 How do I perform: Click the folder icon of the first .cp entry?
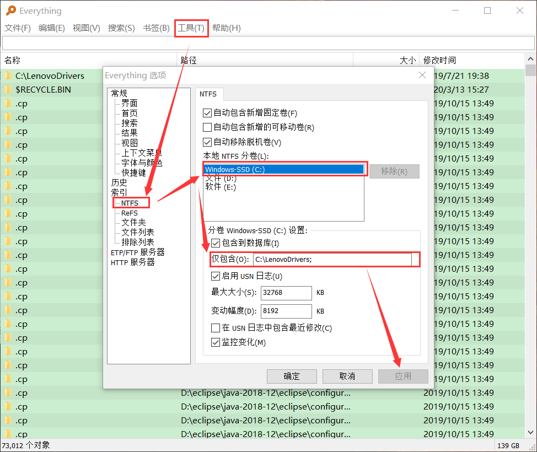[x=8, y=103]
